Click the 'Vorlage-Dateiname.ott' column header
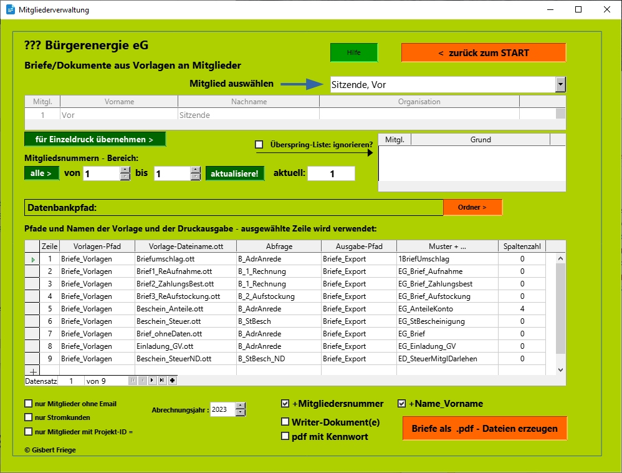Image resolution: width=622 pixels, height=473 pixels. 186,246
